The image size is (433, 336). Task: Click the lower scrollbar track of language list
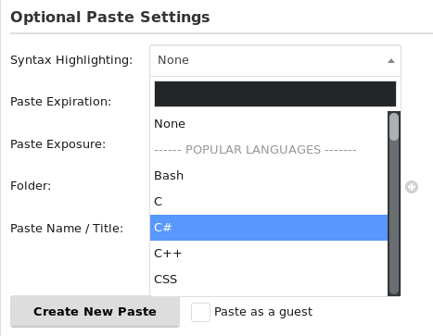pos(394,218)
